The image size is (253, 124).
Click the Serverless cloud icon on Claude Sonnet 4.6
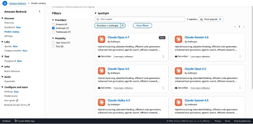[176, 57]
